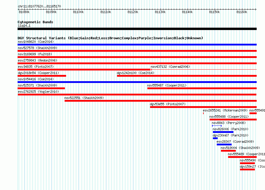Screen dimensions: 265x190
Task: Click the nsv555491 variant label
Action: 257,110
